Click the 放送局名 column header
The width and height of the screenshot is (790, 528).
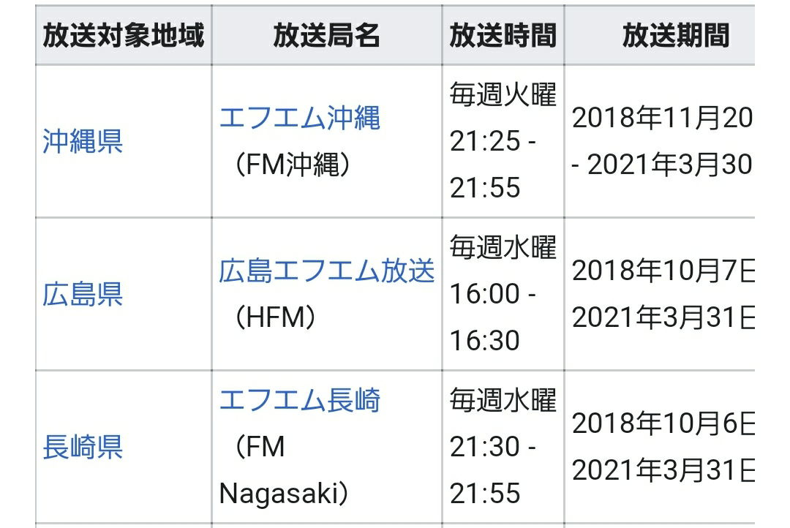(326, 35)
